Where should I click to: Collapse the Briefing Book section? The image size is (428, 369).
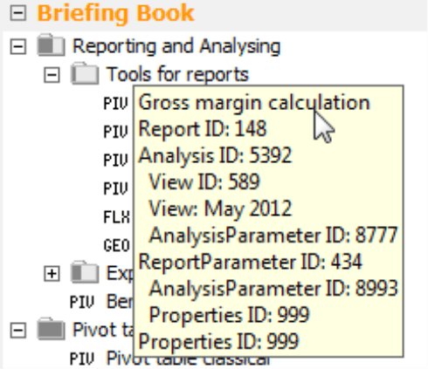tap(18, 13)
